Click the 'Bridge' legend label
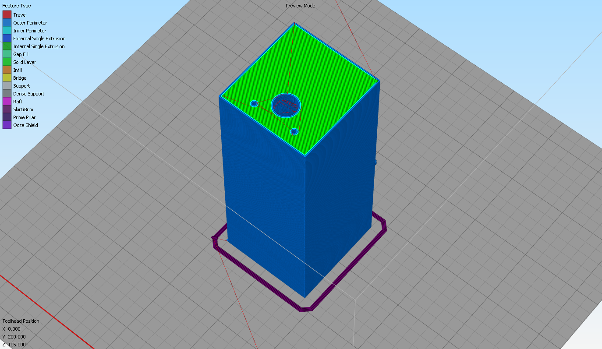The image size is (602, 349). point(20,78)
